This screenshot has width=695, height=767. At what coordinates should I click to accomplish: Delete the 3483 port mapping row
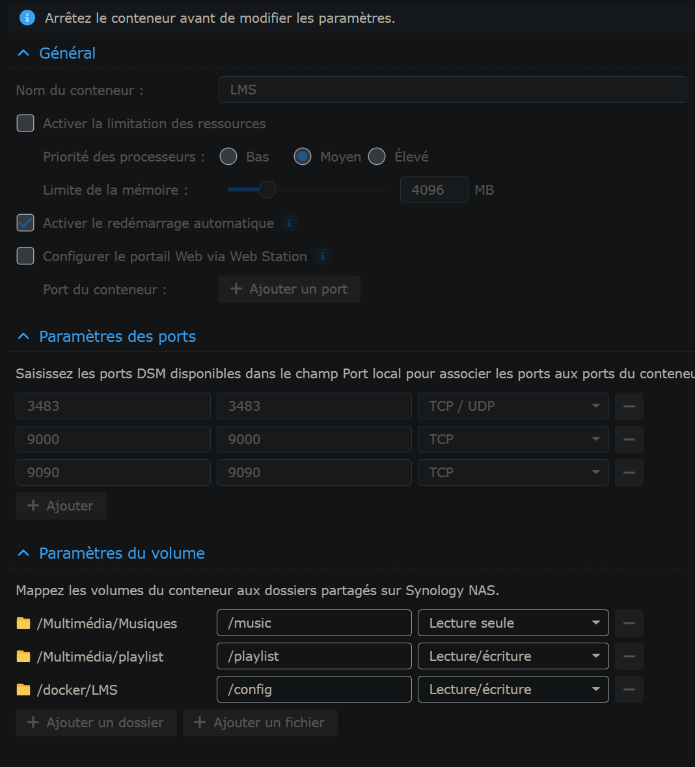pos(629,406)
